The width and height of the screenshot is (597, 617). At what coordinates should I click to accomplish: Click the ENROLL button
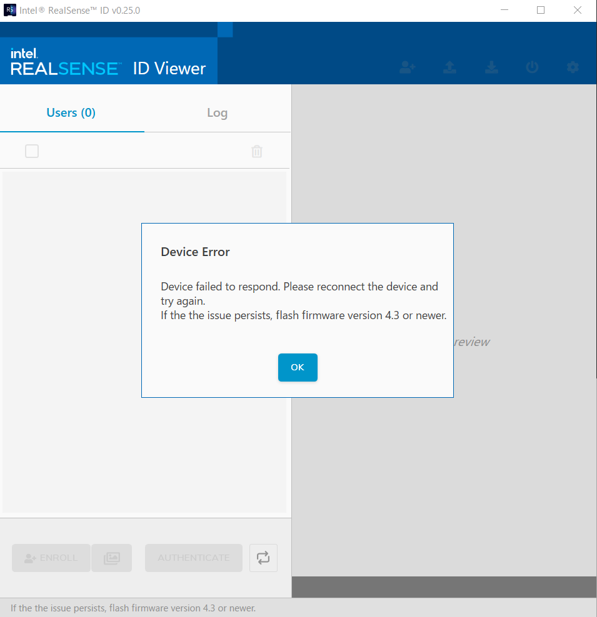point(51,558)
